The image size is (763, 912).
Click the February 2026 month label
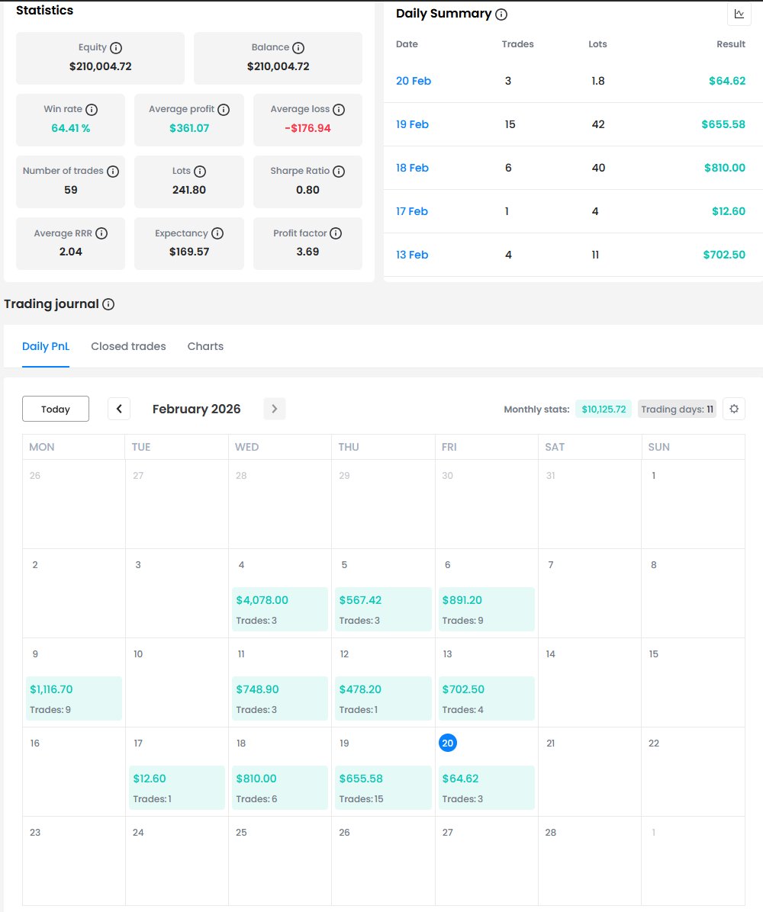196,409
